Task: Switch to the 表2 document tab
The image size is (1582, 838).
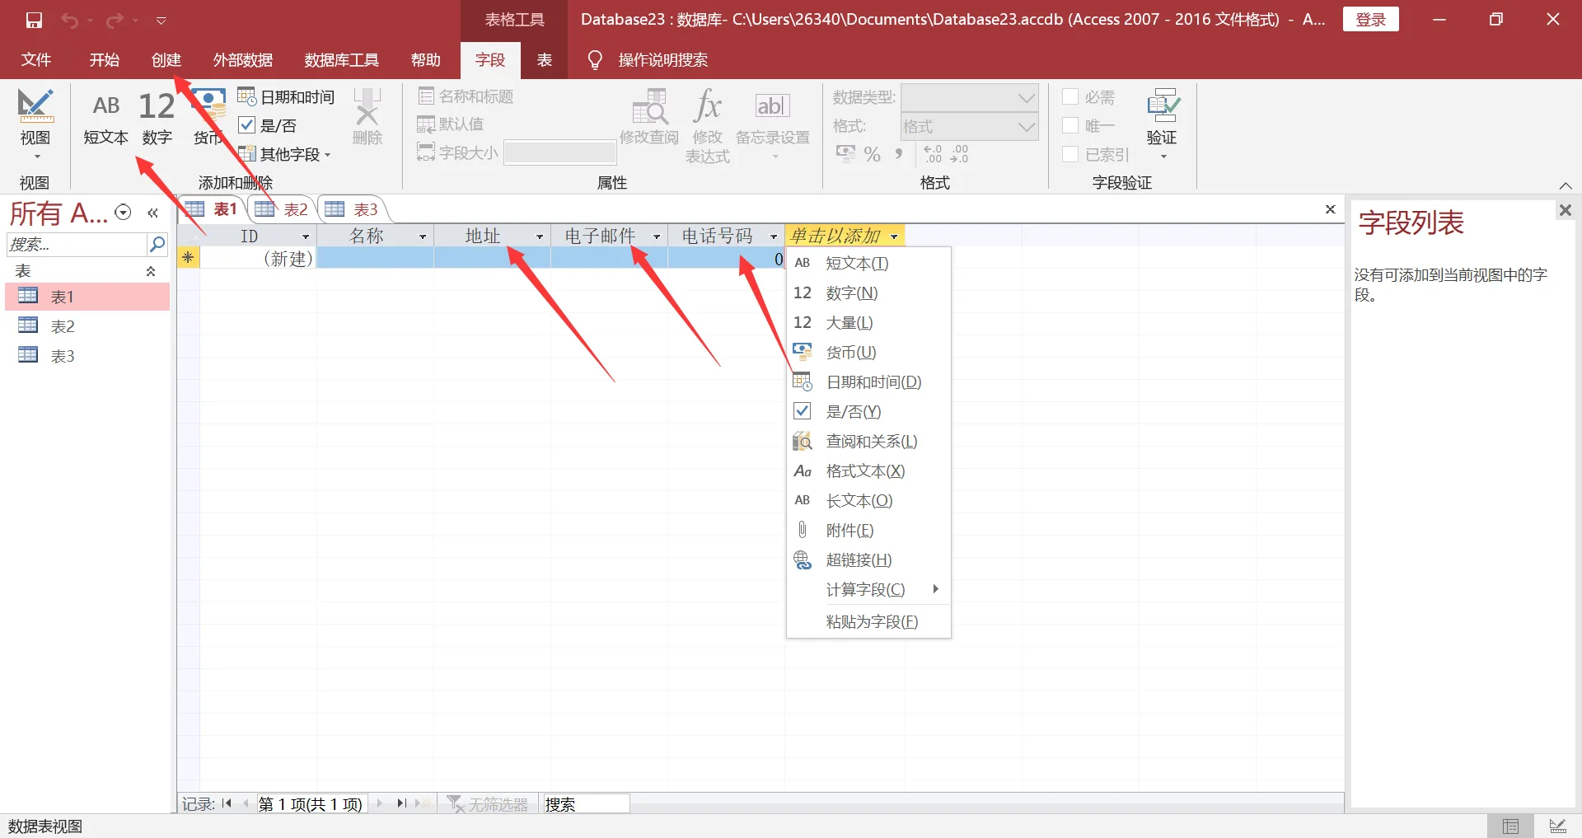Action: (x=283, y=209)
